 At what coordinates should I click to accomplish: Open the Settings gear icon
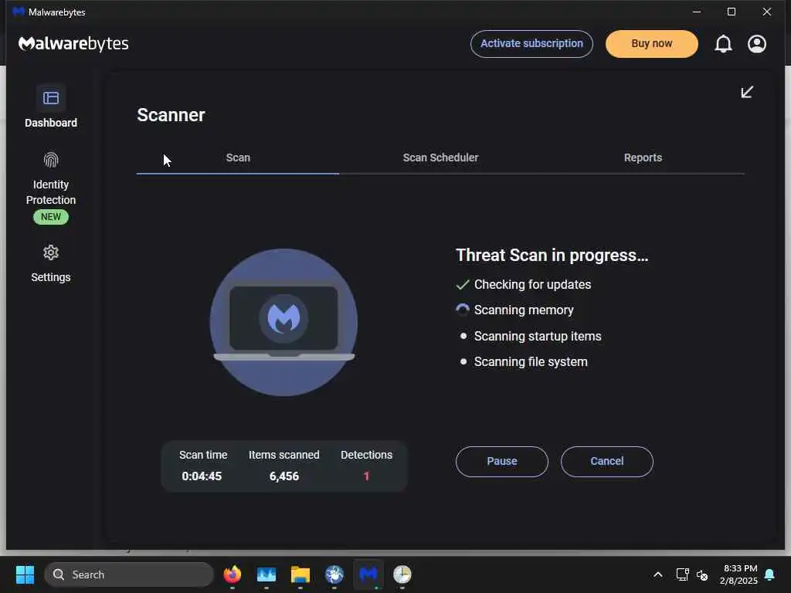51,252
